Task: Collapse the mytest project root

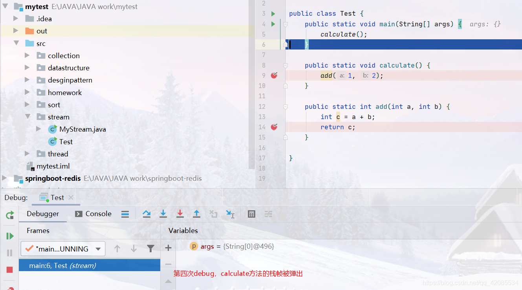Action: [x=5, y=6]
